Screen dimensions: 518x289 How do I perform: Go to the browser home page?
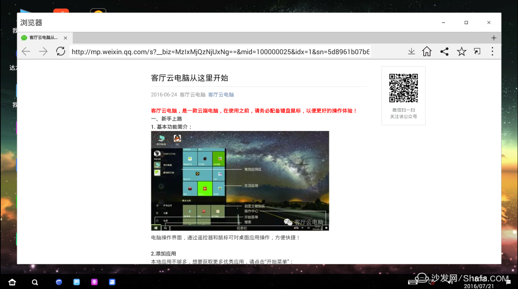click(427, 51)
